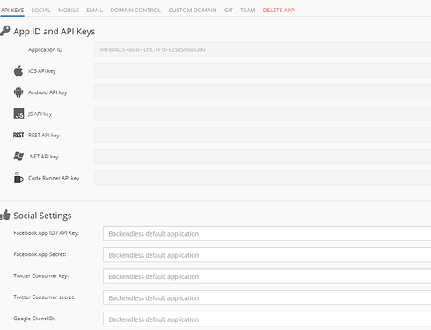Click the 'Social Settings' heading
Image resolution: width=431 pixels, height=330 pixels.
(42, 216)
